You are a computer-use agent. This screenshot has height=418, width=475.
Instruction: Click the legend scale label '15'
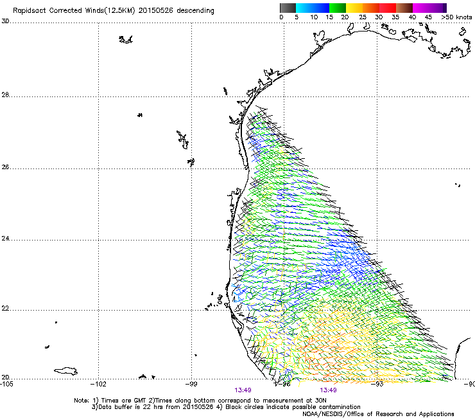point(329,17)
